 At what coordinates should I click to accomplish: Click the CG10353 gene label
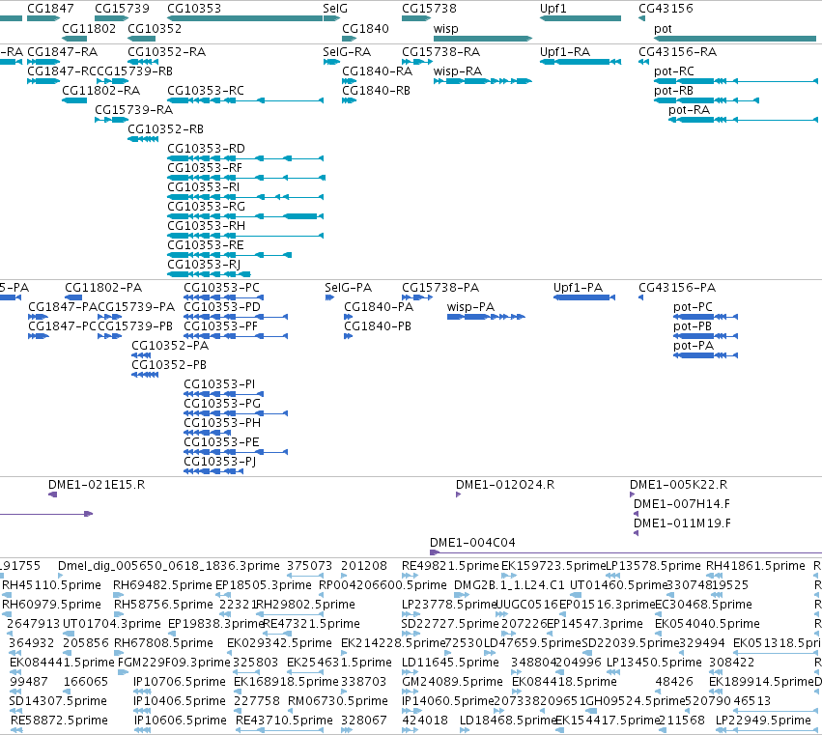pos(194,9)
